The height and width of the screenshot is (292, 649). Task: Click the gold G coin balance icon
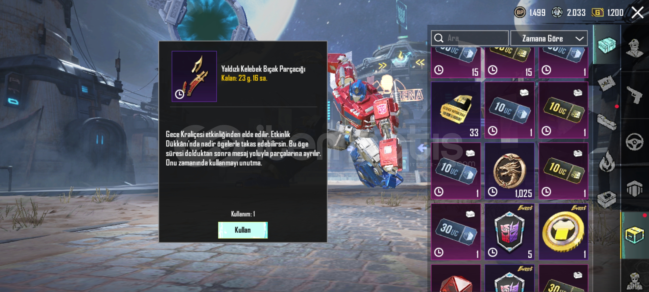pos(598,12)
